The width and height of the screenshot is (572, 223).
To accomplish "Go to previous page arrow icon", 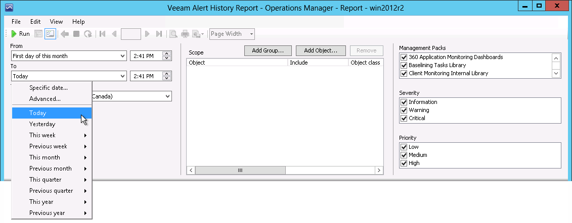I will pyautogui.click(x=114, y=34).
